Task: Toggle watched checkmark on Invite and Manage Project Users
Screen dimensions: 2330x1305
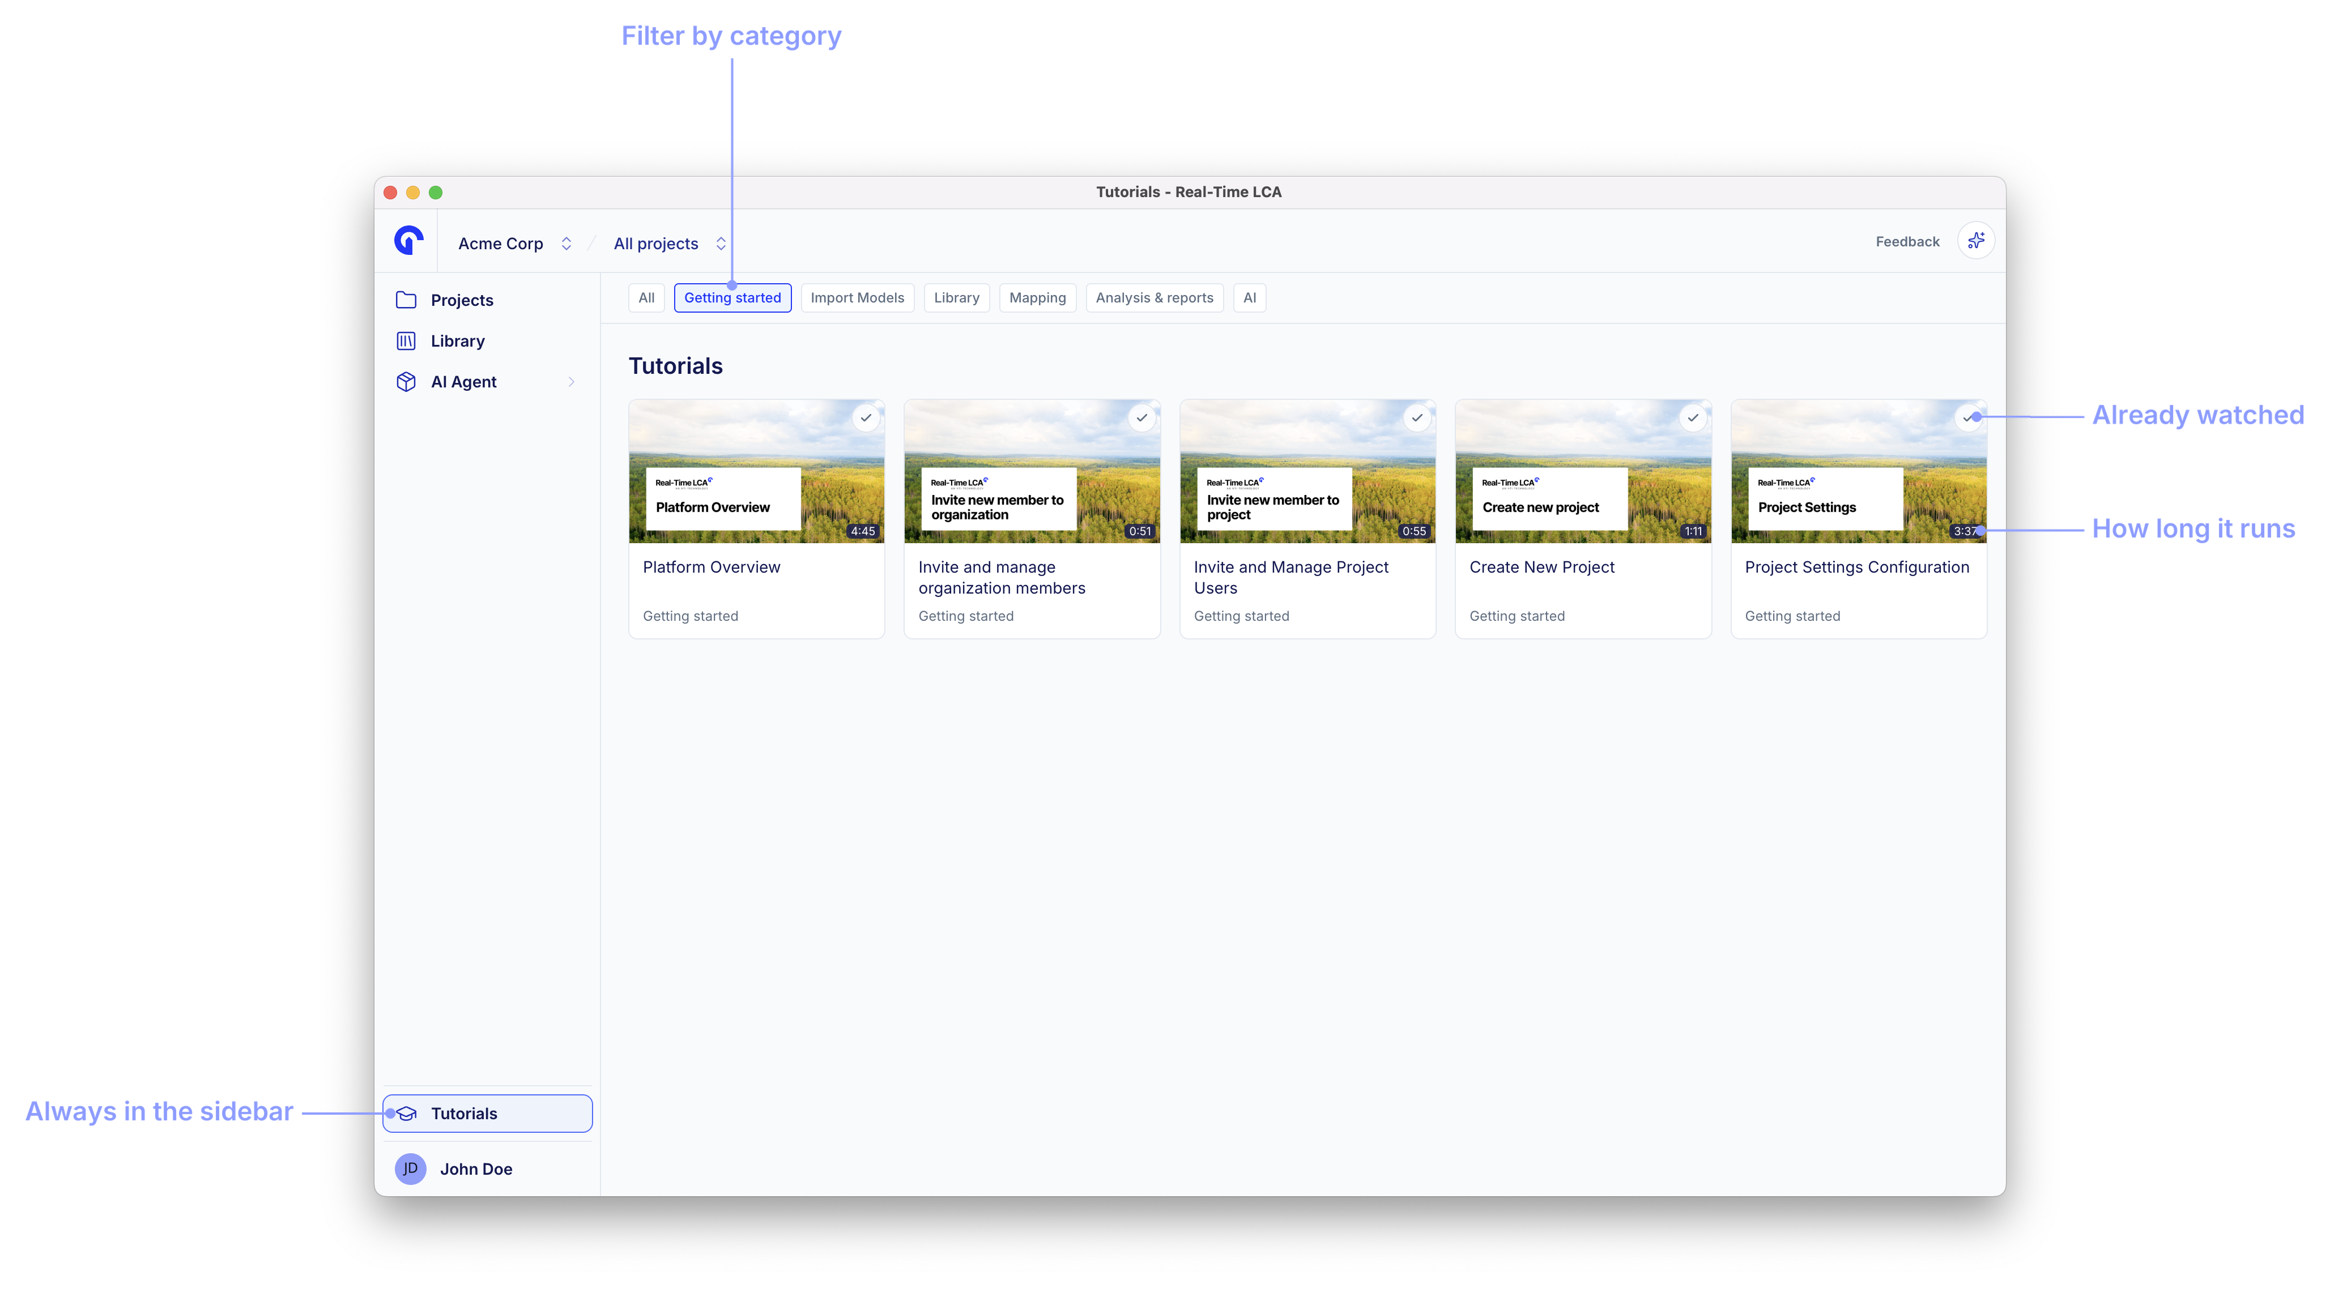Action: (1417, 418)
